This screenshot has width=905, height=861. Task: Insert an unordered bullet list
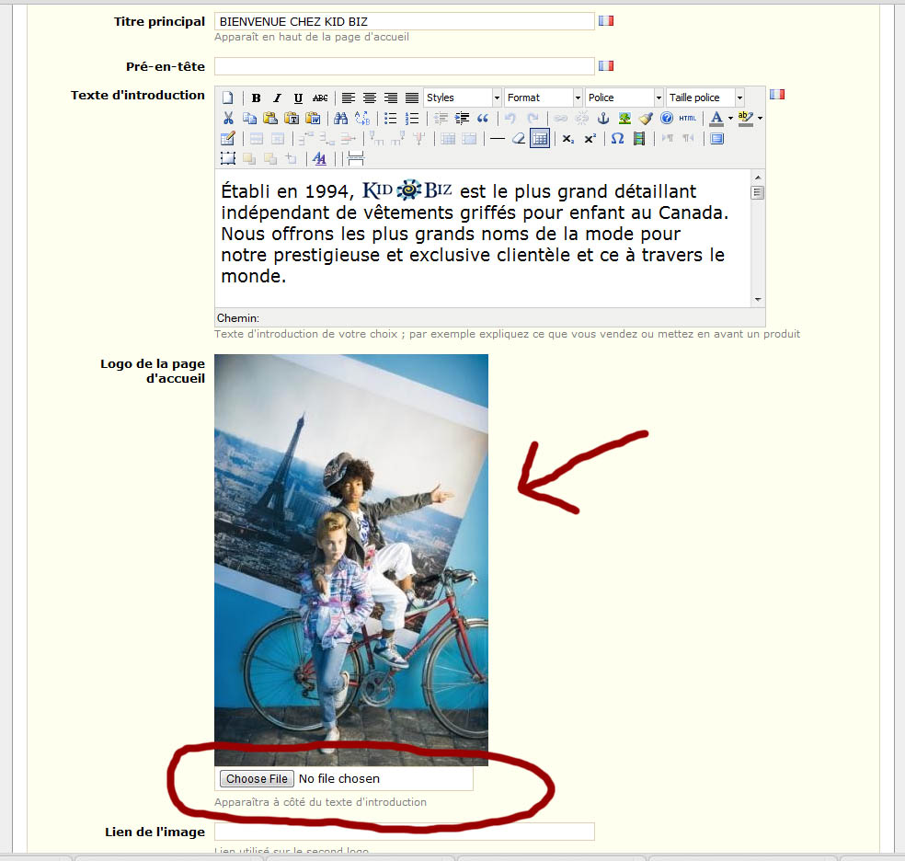tap(391, 119)
